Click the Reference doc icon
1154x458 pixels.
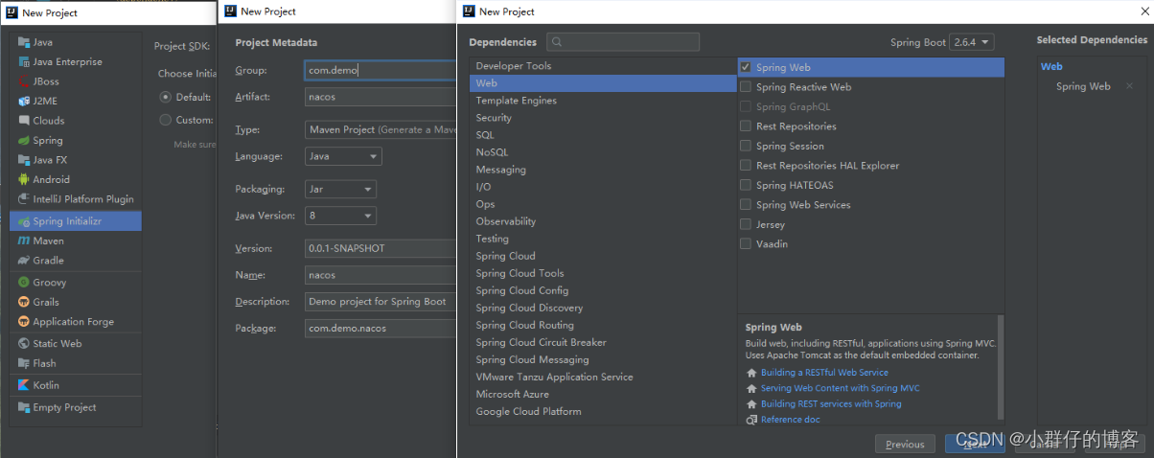(x=751, y=420)
